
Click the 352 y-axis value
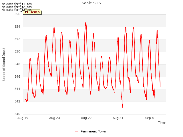pos(17,39)
